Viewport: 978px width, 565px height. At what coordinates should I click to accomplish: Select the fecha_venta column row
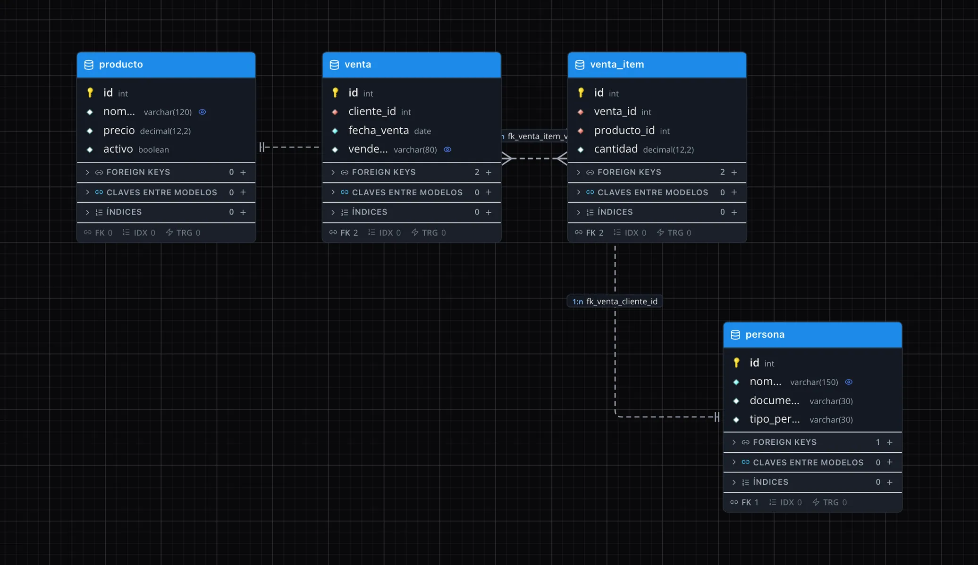(x=412, y=131)
